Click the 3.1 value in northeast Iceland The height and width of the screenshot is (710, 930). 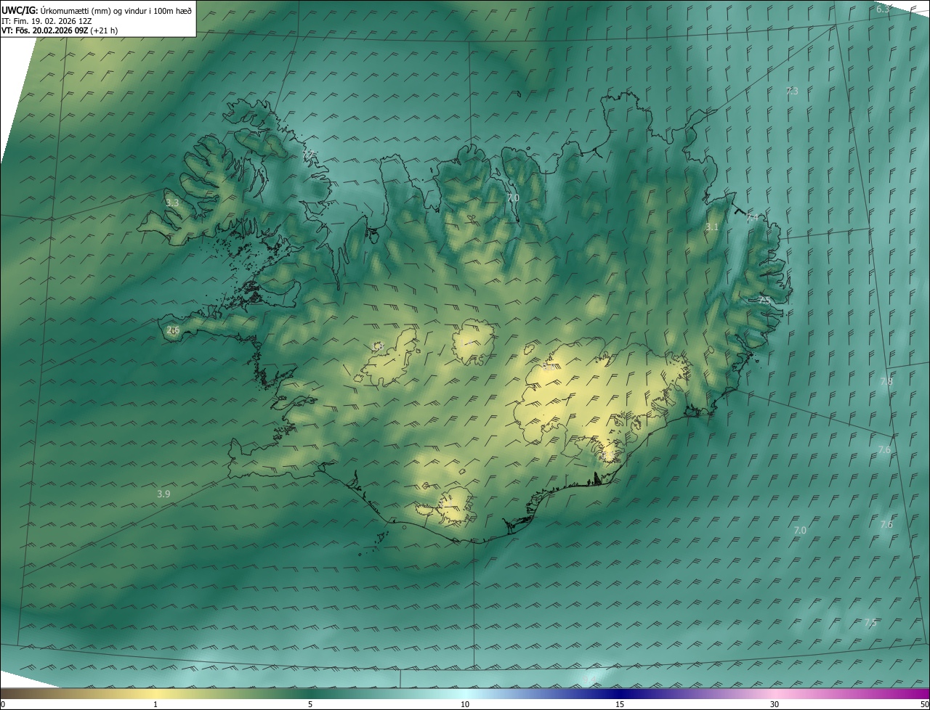point(712,227)
